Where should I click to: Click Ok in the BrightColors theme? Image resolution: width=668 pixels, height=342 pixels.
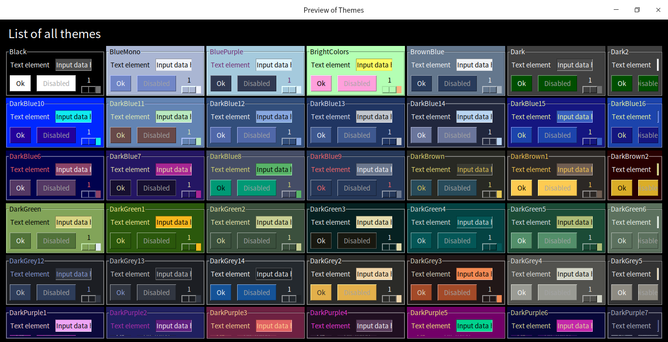(x=321, y=83)
